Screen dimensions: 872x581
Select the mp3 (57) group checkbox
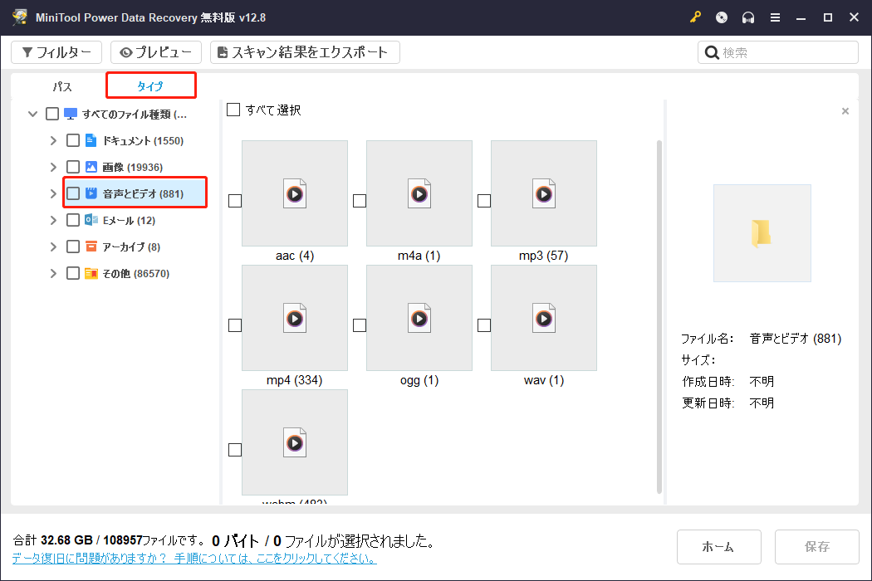(483, 200)
